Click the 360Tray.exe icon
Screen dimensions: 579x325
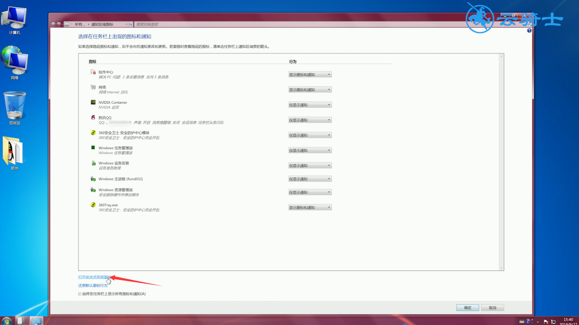pos(93,205)
